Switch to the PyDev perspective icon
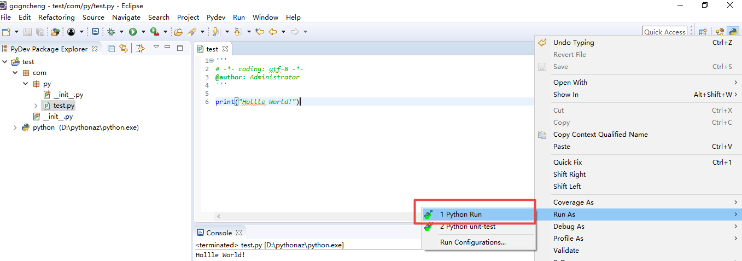Screen dimensions: 742x261 733,32
